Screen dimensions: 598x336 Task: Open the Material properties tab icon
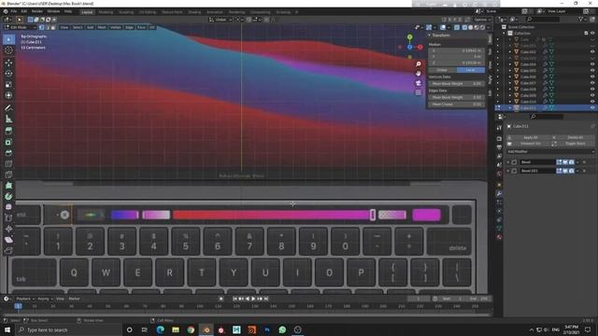click(499, 237)
